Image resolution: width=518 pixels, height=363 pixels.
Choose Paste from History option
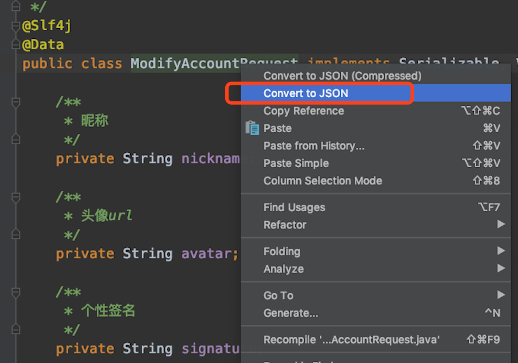tap(313, 146)
